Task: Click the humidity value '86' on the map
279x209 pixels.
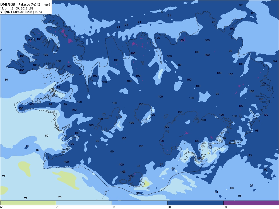Action: point(232,188)
